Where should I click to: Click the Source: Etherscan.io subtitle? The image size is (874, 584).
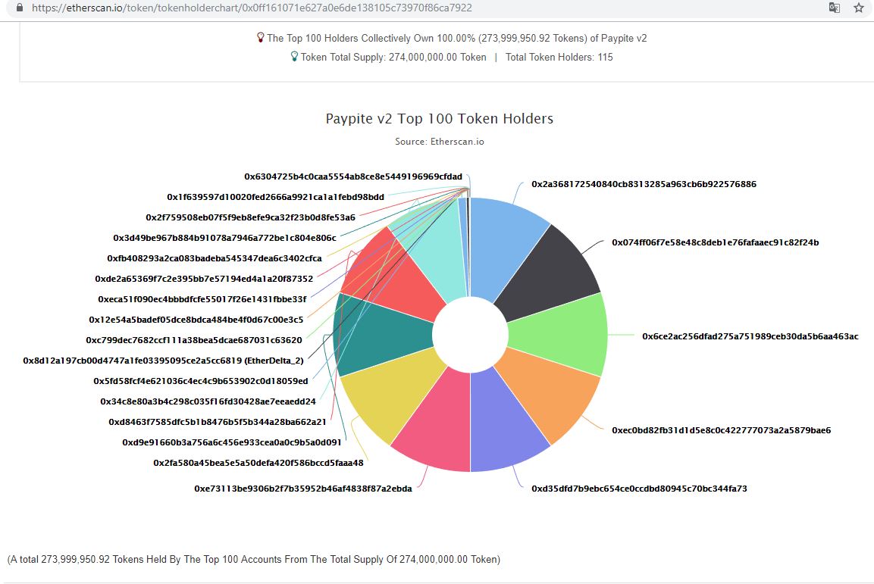point(439,142)
